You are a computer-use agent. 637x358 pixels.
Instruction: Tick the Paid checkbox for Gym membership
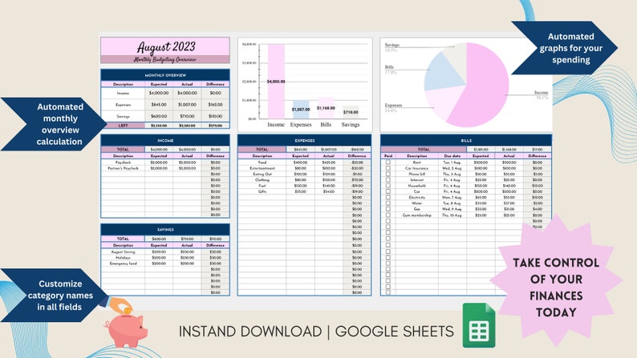click(x=388, y=215)
